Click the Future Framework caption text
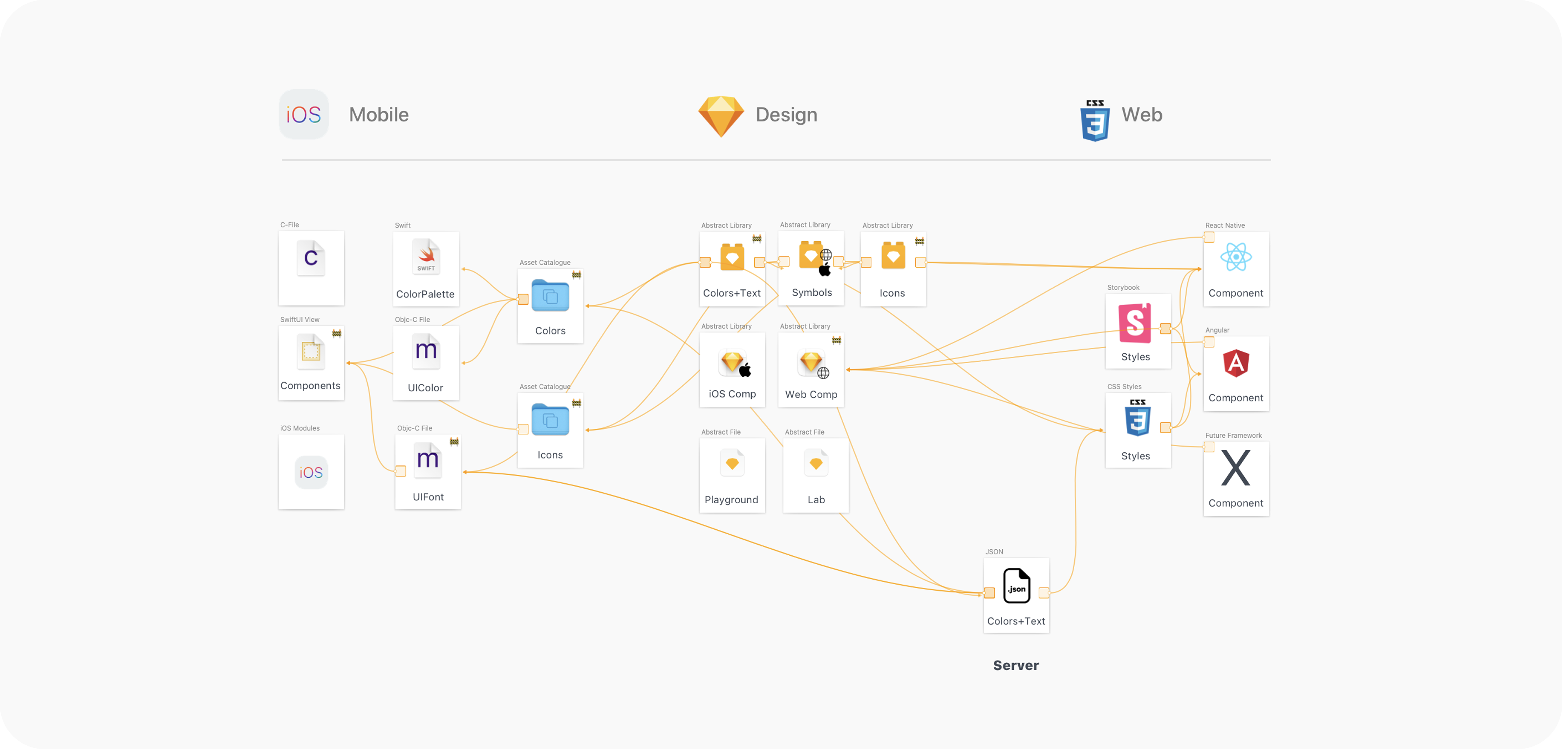 tap(1233, 435)
